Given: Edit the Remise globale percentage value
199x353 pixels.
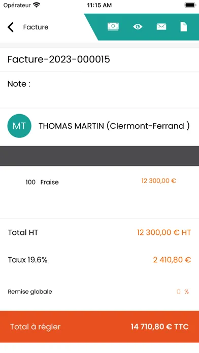Looking at the screenshot, I should (x=179, y=292).
